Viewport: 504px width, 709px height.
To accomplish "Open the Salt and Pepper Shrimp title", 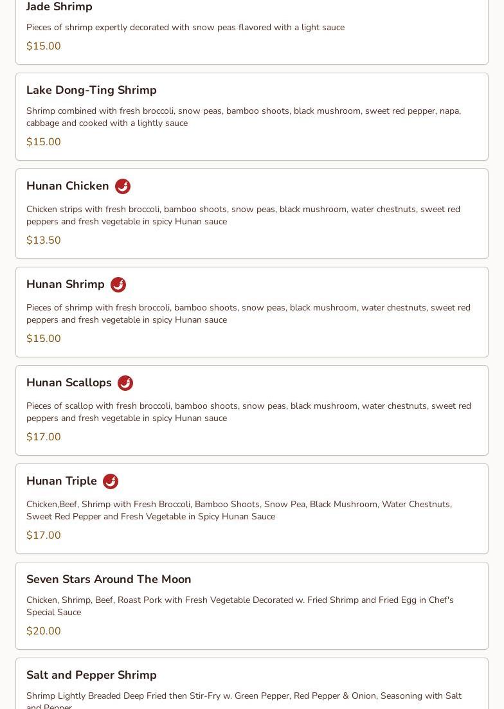I will (91, 675).
